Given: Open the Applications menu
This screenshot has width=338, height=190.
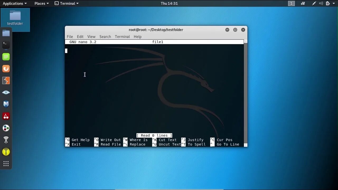Looking at the screenshot, I should pyautogui.click(x=15, y=3).
